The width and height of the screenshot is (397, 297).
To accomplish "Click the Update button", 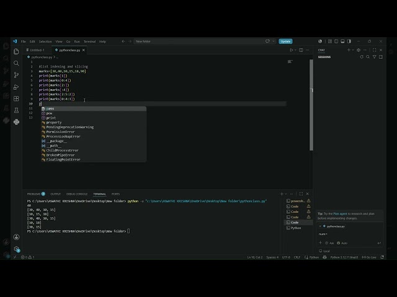I will click(x=285, y=41).
